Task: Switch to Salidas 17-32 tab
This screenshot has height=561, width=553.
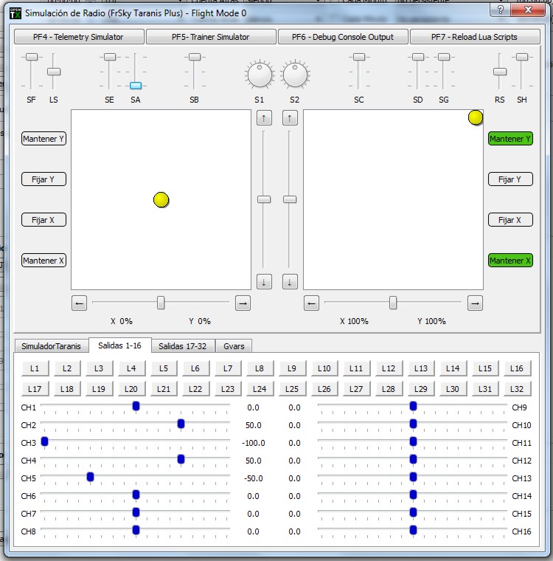Action: coord(183,346)
